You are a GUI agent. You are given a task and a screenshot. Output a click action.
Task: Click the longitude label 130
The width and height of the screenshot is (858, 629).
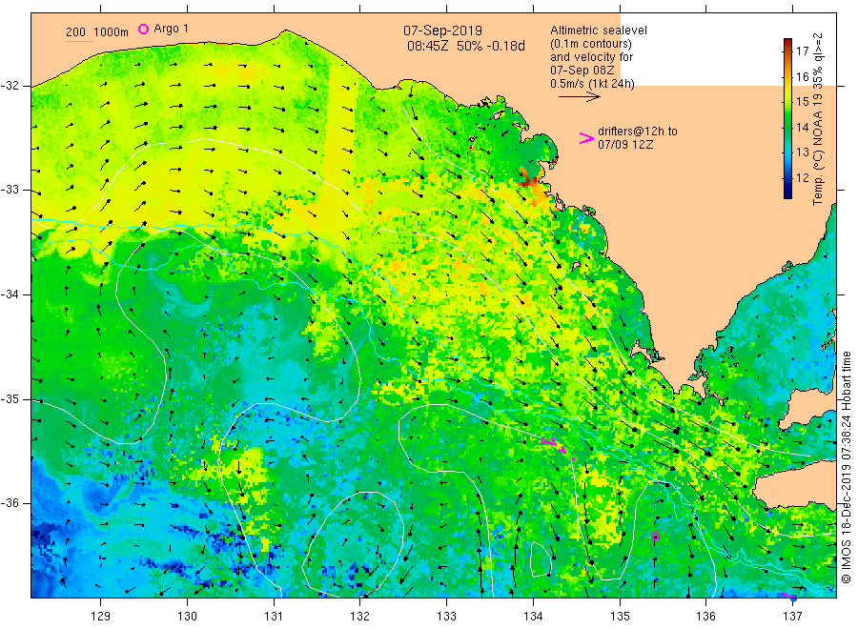[187, 617]
